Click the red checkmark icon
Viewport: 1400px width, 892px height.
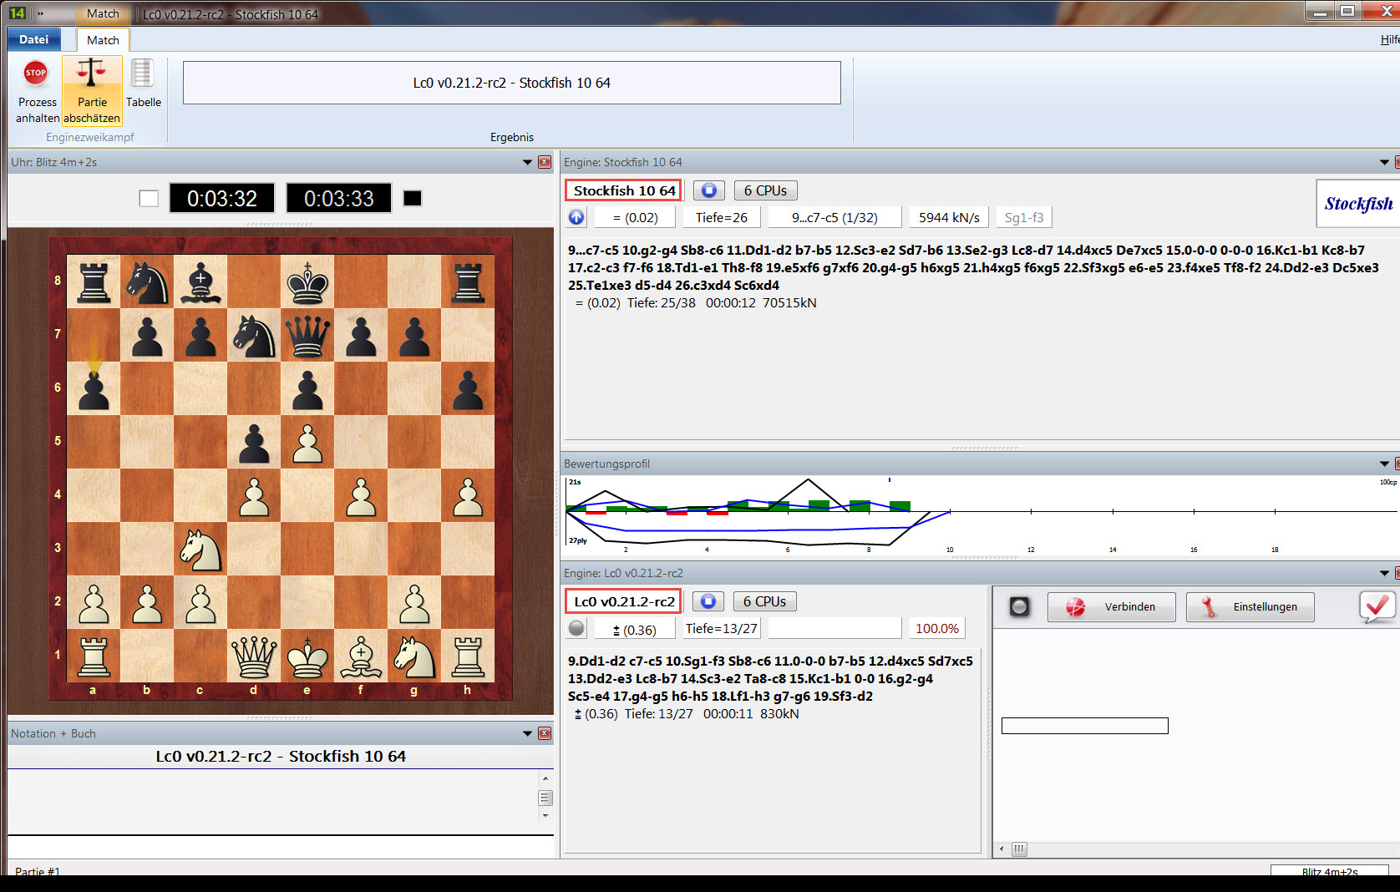pyautogui.click(x=1377, y=606)
